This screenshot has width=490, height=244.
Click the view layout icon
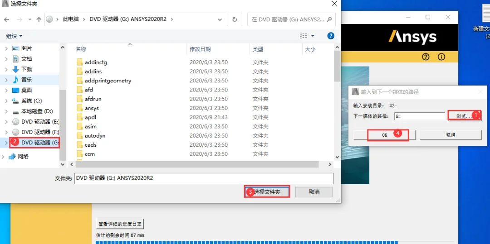303,35
